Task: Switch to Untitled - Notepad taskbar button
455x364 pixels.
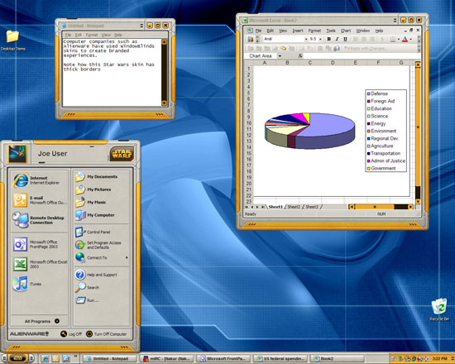Action: click(109, 359)
